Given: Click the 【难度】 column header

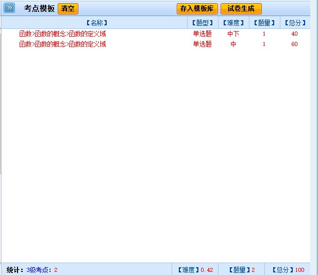Looking at the screenshot, I should point(233,23).
